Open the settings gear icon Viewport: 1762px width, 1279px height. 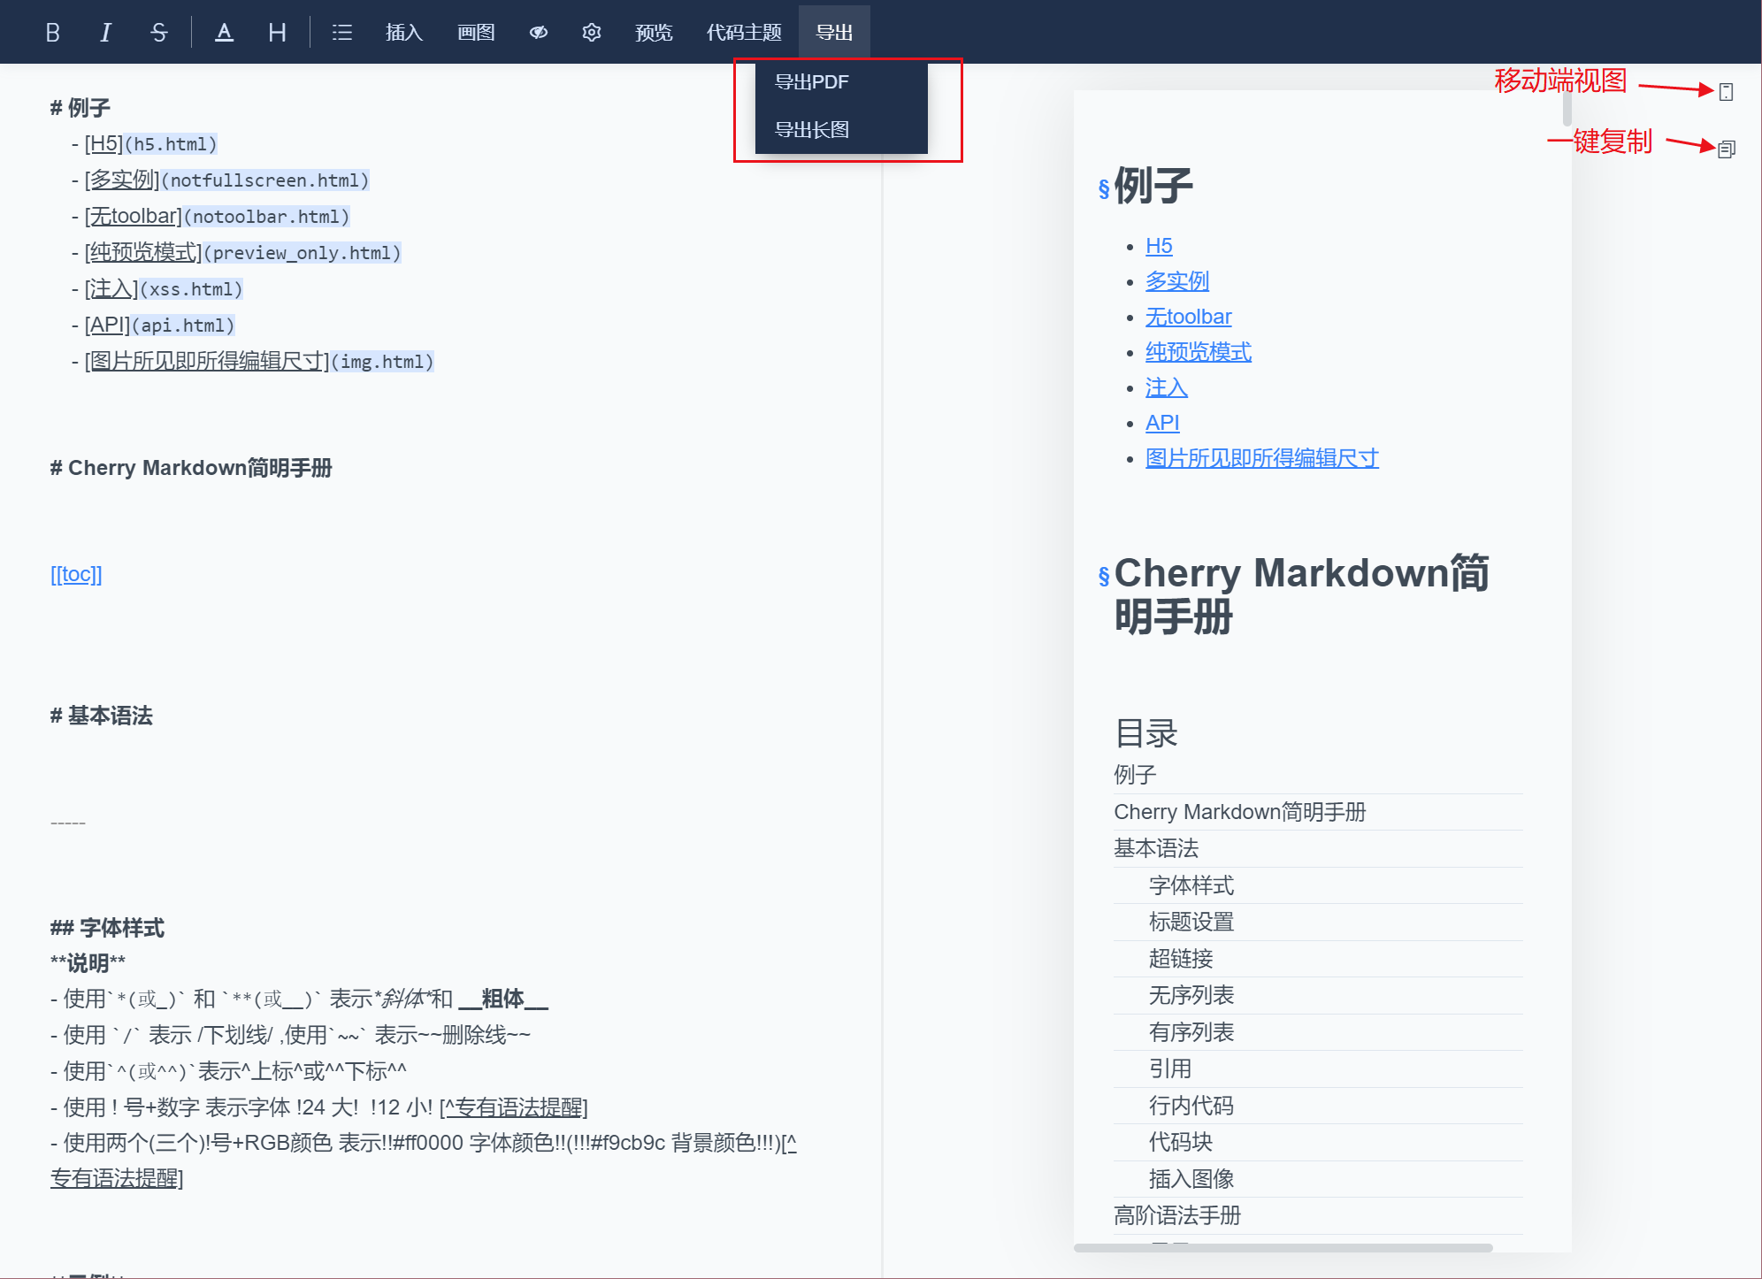592,33
